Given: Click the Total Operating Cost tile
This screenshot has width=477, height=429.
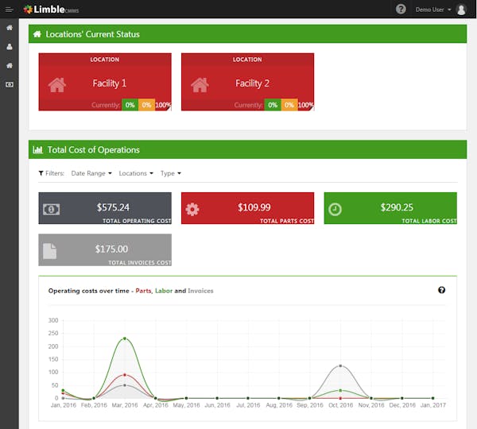Looking at the screenshot, I should click(105, 208).
